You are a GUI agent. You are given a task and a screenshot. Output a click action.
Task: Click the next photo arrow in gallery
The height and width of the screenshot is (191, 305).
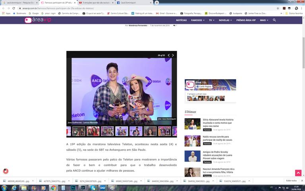[x=173, y=55]
